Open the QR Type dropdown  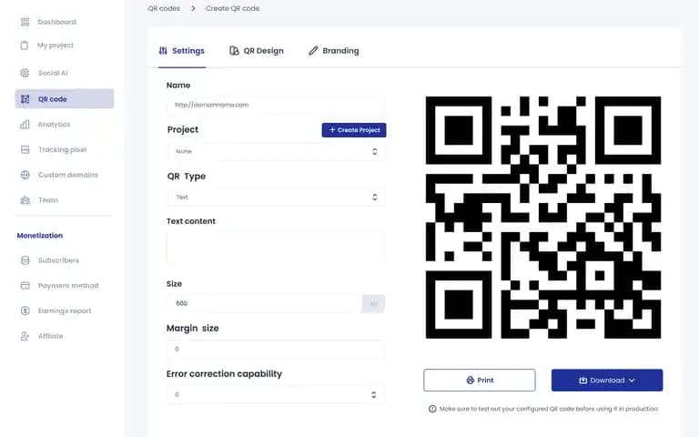coord(277,197)
